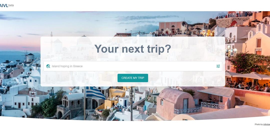Click the globe search icon in search bar
This screenshot has height=140, width=270.
click(x=48, y=66)
